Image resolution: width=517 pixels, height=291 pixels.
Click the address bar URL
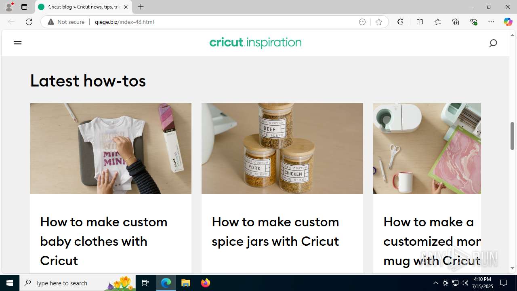click(124, 22)
